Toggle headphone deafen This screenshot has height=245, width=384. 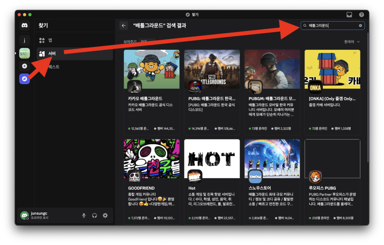tap(94, 215)
